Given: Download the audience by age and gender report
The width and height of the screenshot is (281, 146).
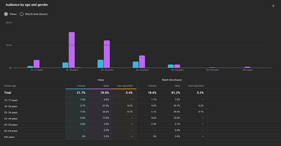Looking at the screenshot, I should (x=273, y=6).
